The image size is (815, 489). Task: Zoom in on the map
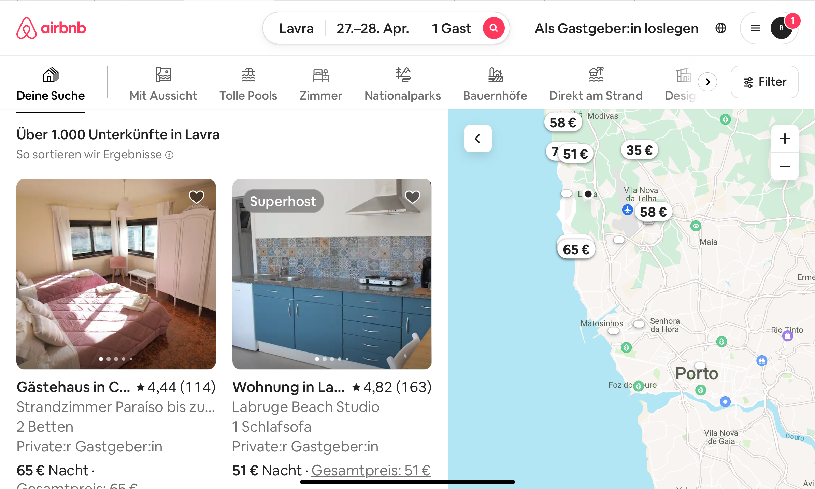[785, 139]
